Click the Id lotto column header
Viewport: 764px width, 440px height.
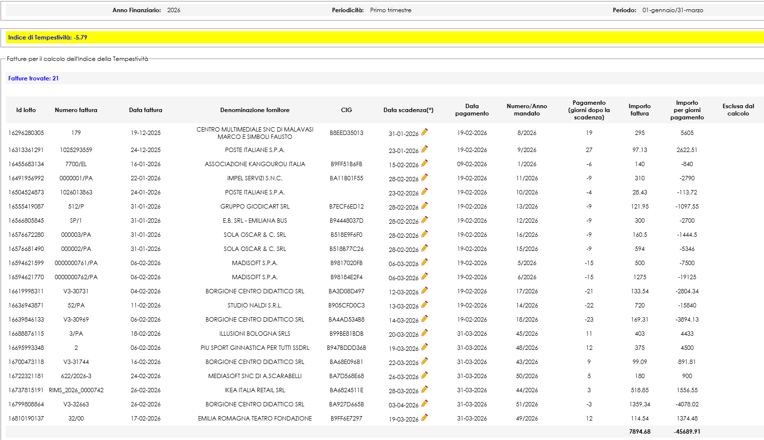[x=26, y=110]
